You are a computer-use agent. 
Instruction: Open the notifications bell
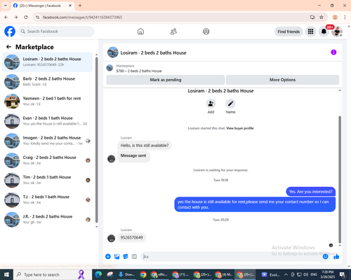coord(324,31)
